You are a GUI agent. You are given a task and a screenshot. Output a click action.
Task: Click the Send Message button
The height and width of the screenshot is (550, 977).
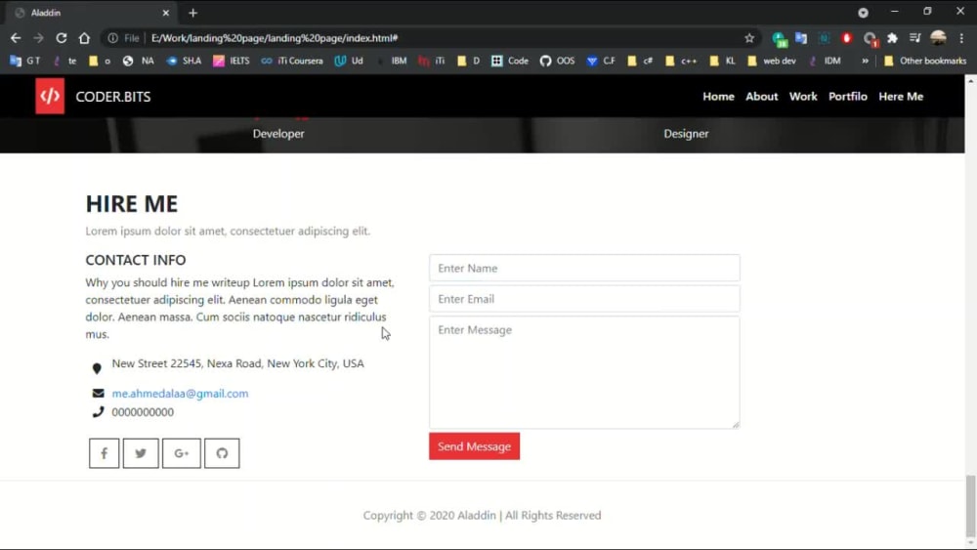pos(474,446)
